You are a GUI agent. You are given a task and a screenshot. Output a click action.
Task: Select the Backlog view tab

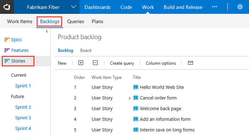pyautogui.click(x=65, y=50)
